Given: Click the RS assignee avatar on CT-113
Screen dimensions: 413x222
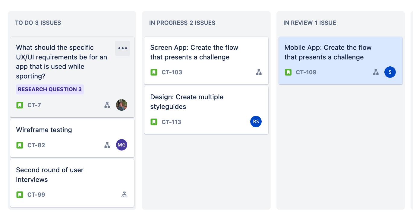Looking at the screenshot, I should [x=256, y=122].
